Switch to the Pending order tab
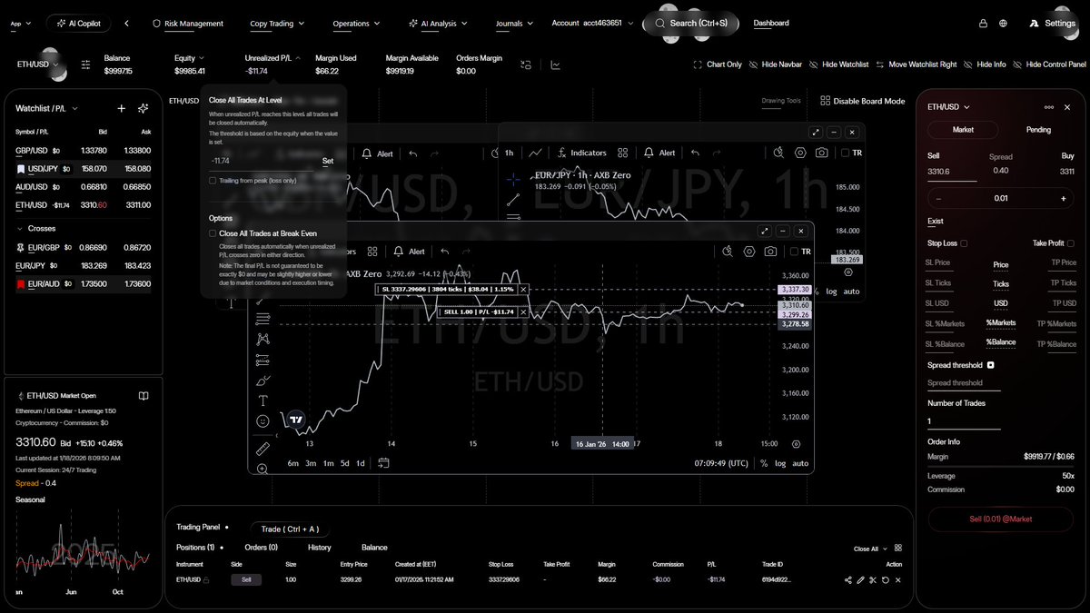Screen dimensions: 1090x613 (x=1038, y=130)
